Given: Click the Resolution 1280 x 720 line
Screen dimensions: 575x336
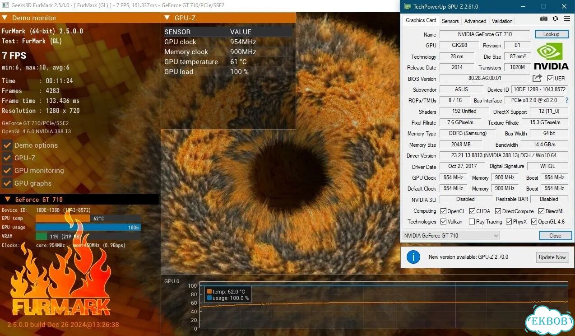Looking at the screenshot, I should pos(41,111).
